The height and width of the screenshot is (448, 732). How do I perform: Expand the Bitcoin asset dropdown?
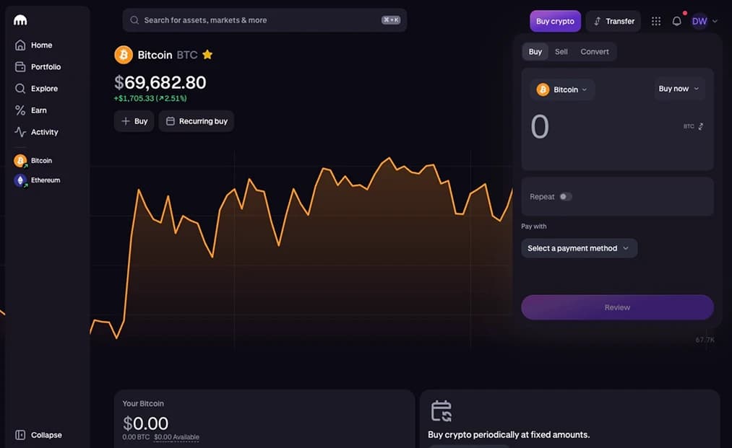click(x=562, y=89)
